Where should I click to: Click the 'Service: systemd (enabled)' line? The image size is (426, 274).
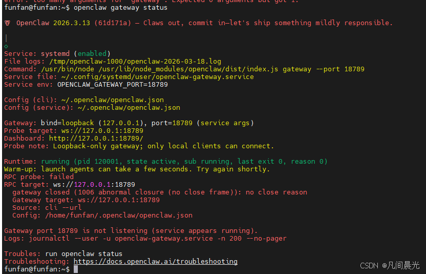(57, 54)
